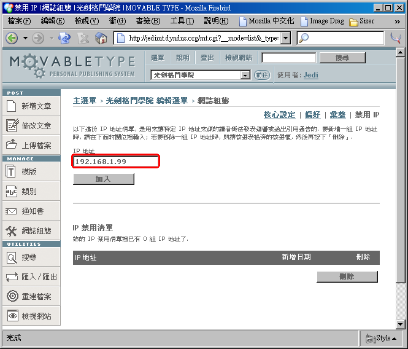Click the scrollbar up arrow

[x=400, y=53]
